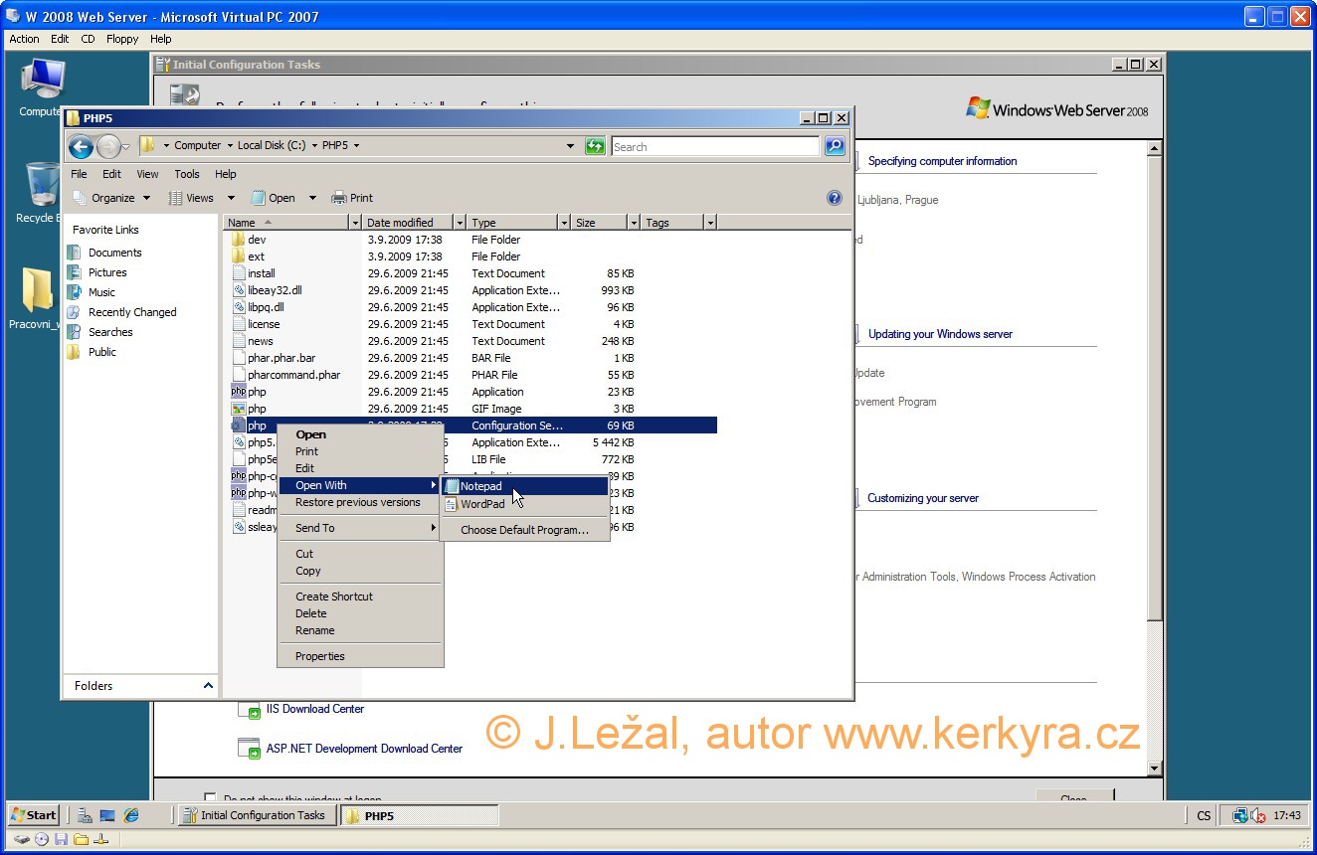Screen dimensions: 1317x855
Task: Click the Start button on taskbar
Action: (x=33, y=815)
